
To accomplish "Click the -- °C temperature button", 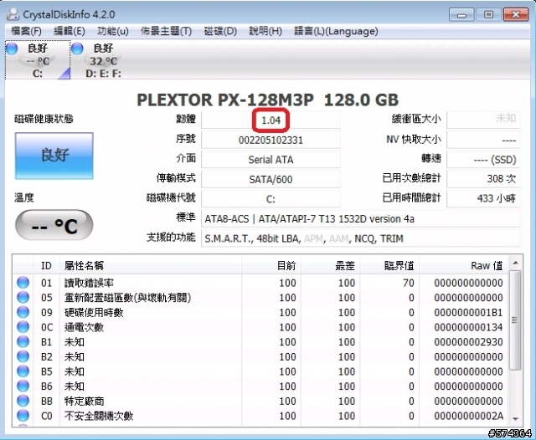I will click(x=54, y=225).
